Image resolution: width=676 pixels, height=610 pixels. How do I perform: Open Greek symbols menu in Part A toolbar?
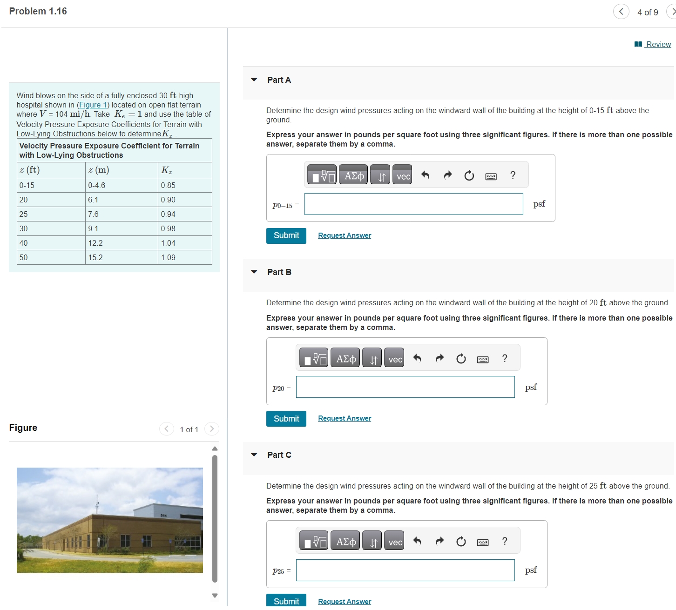point(353,175)
